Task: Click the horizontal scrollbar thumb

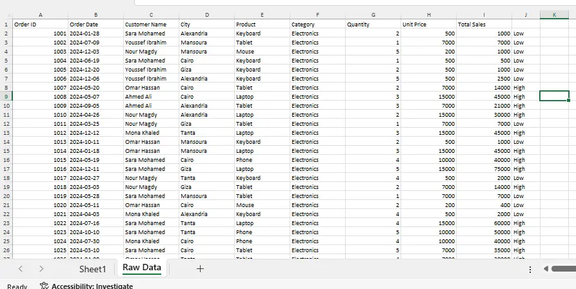Action: [x=564, y=269]
